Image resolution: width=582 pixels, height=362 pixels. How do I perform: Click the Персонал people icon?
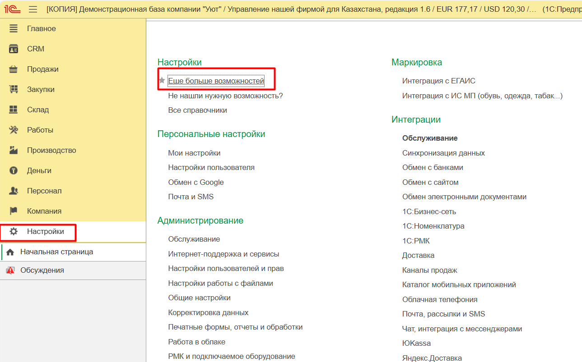14,191
